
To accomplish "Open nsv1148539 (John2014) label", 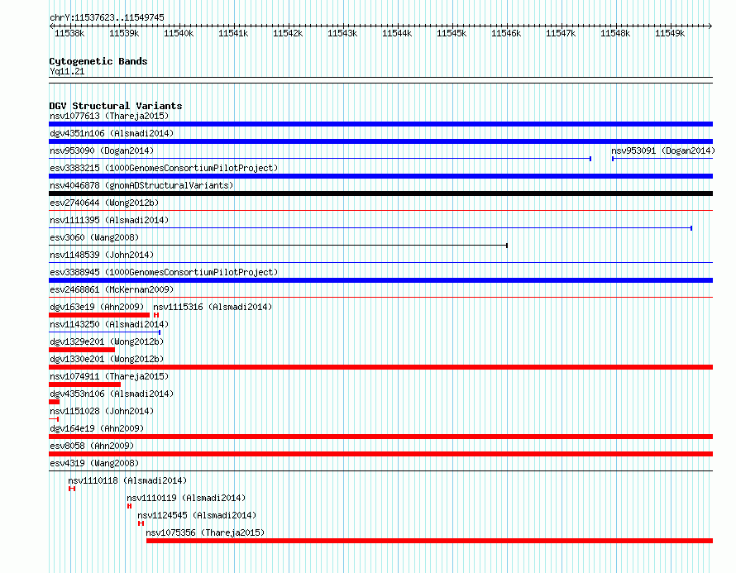I will coord(102,255).
